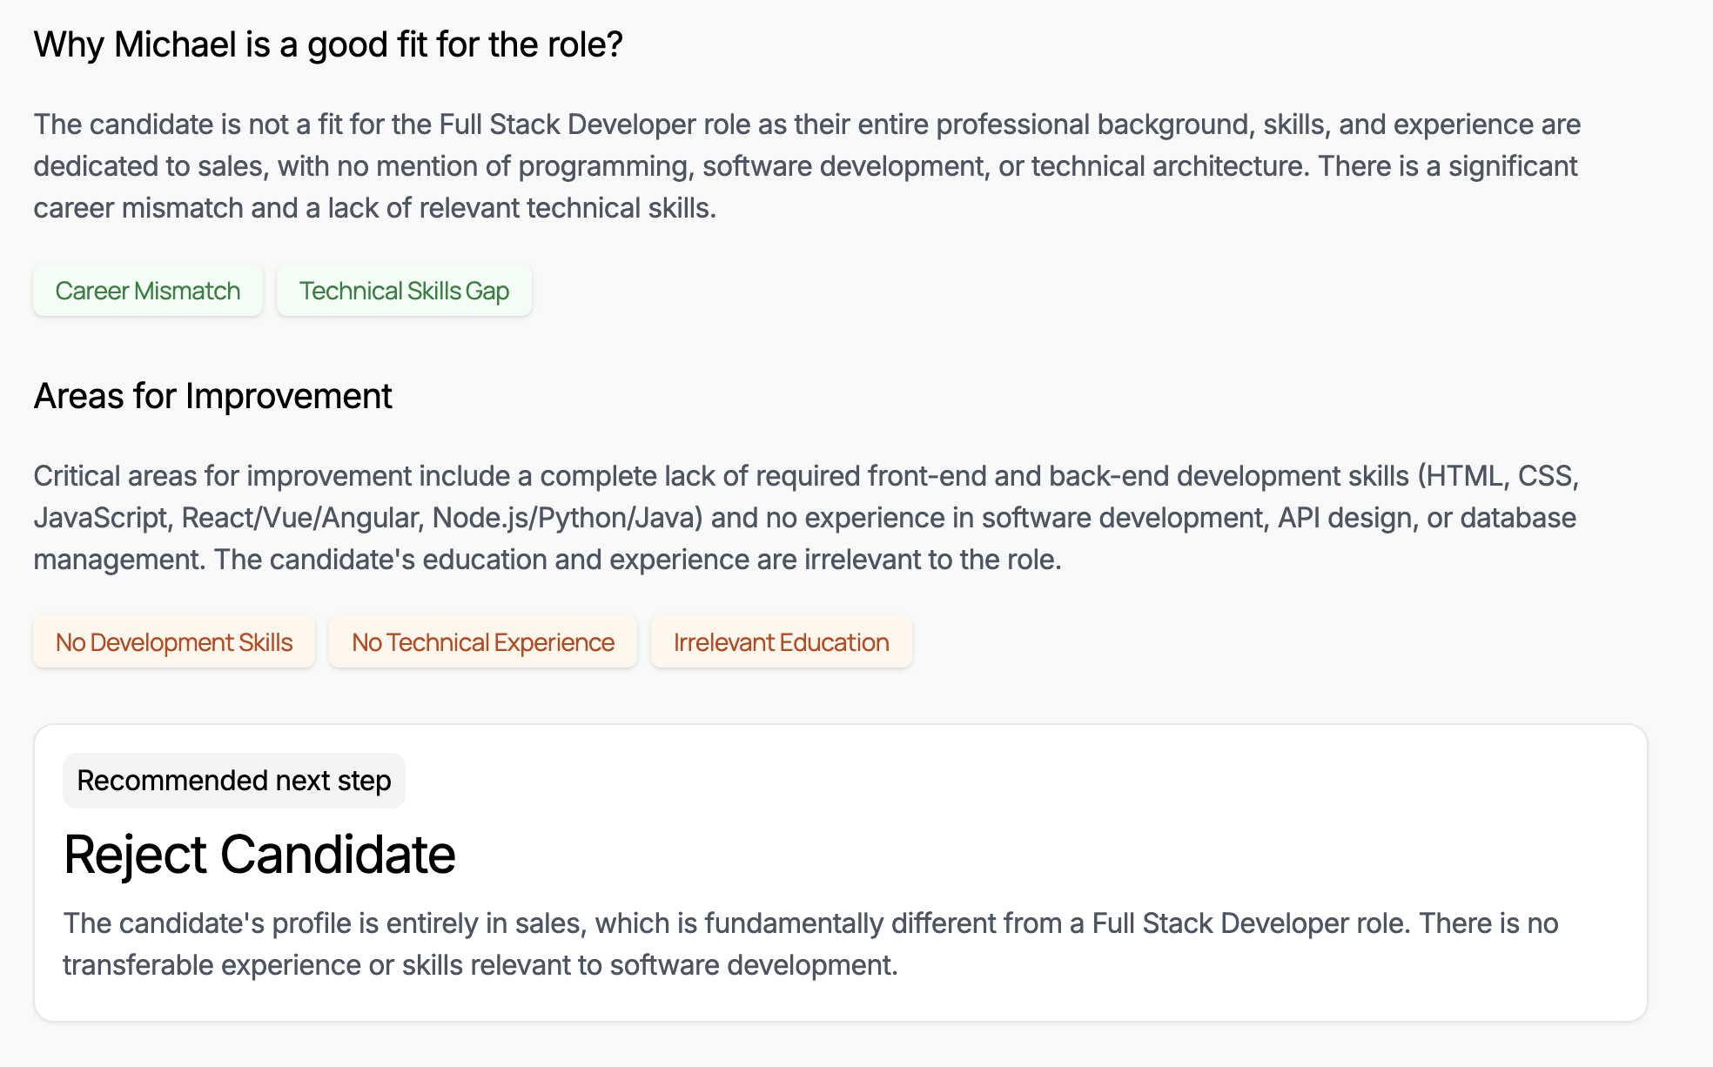
Task: Click the Technical Skills Gap tag
Action: (404, 291)
